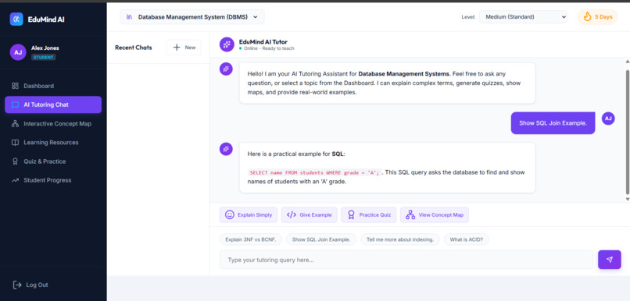630x301 pixels.
Task: Click the Online - Ready to teach status
Action: coord(267,48)
